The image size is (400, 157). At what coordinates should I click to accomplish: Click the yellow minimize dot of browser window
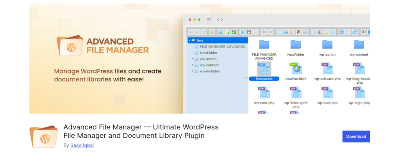coord(195,19)
